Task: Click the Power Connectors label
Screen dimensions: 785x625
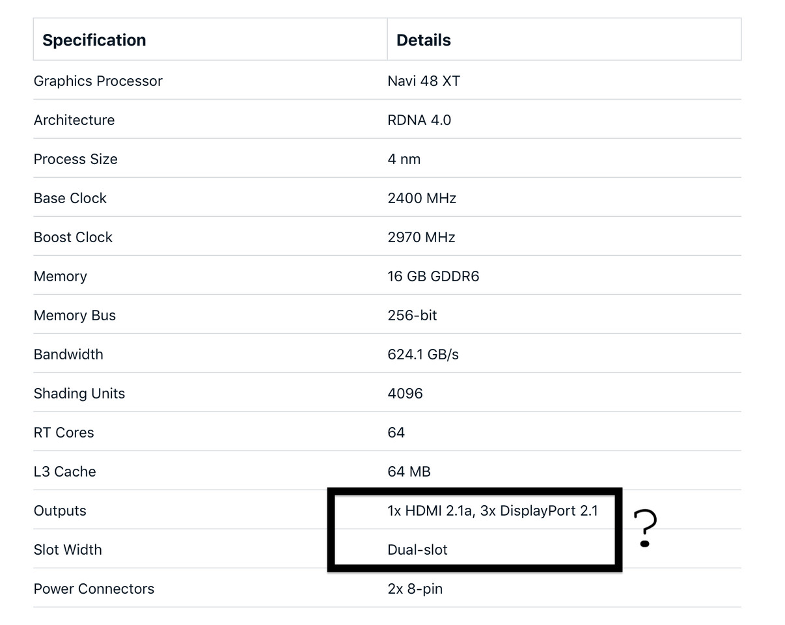Action: coord(94,589)
